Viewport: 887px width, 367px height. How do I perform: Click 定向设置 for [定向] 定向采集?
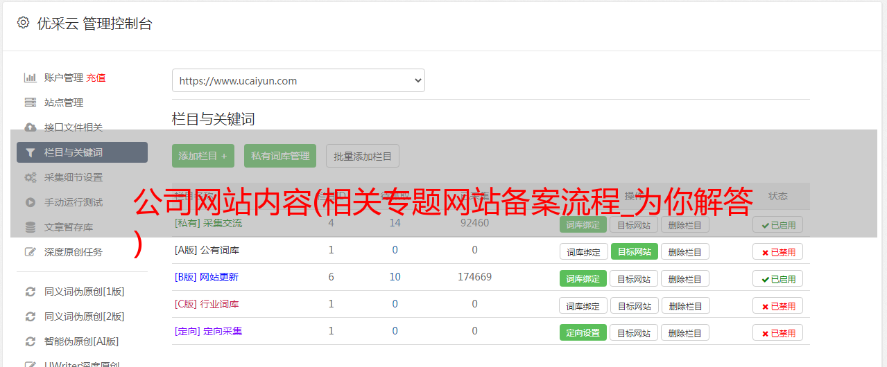583,332
